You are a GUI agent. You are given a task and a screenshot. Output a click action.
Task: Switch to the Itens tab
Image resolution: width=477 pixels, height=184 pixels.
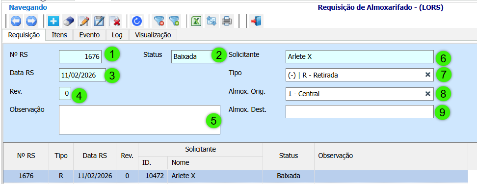(x=59, y=35)
